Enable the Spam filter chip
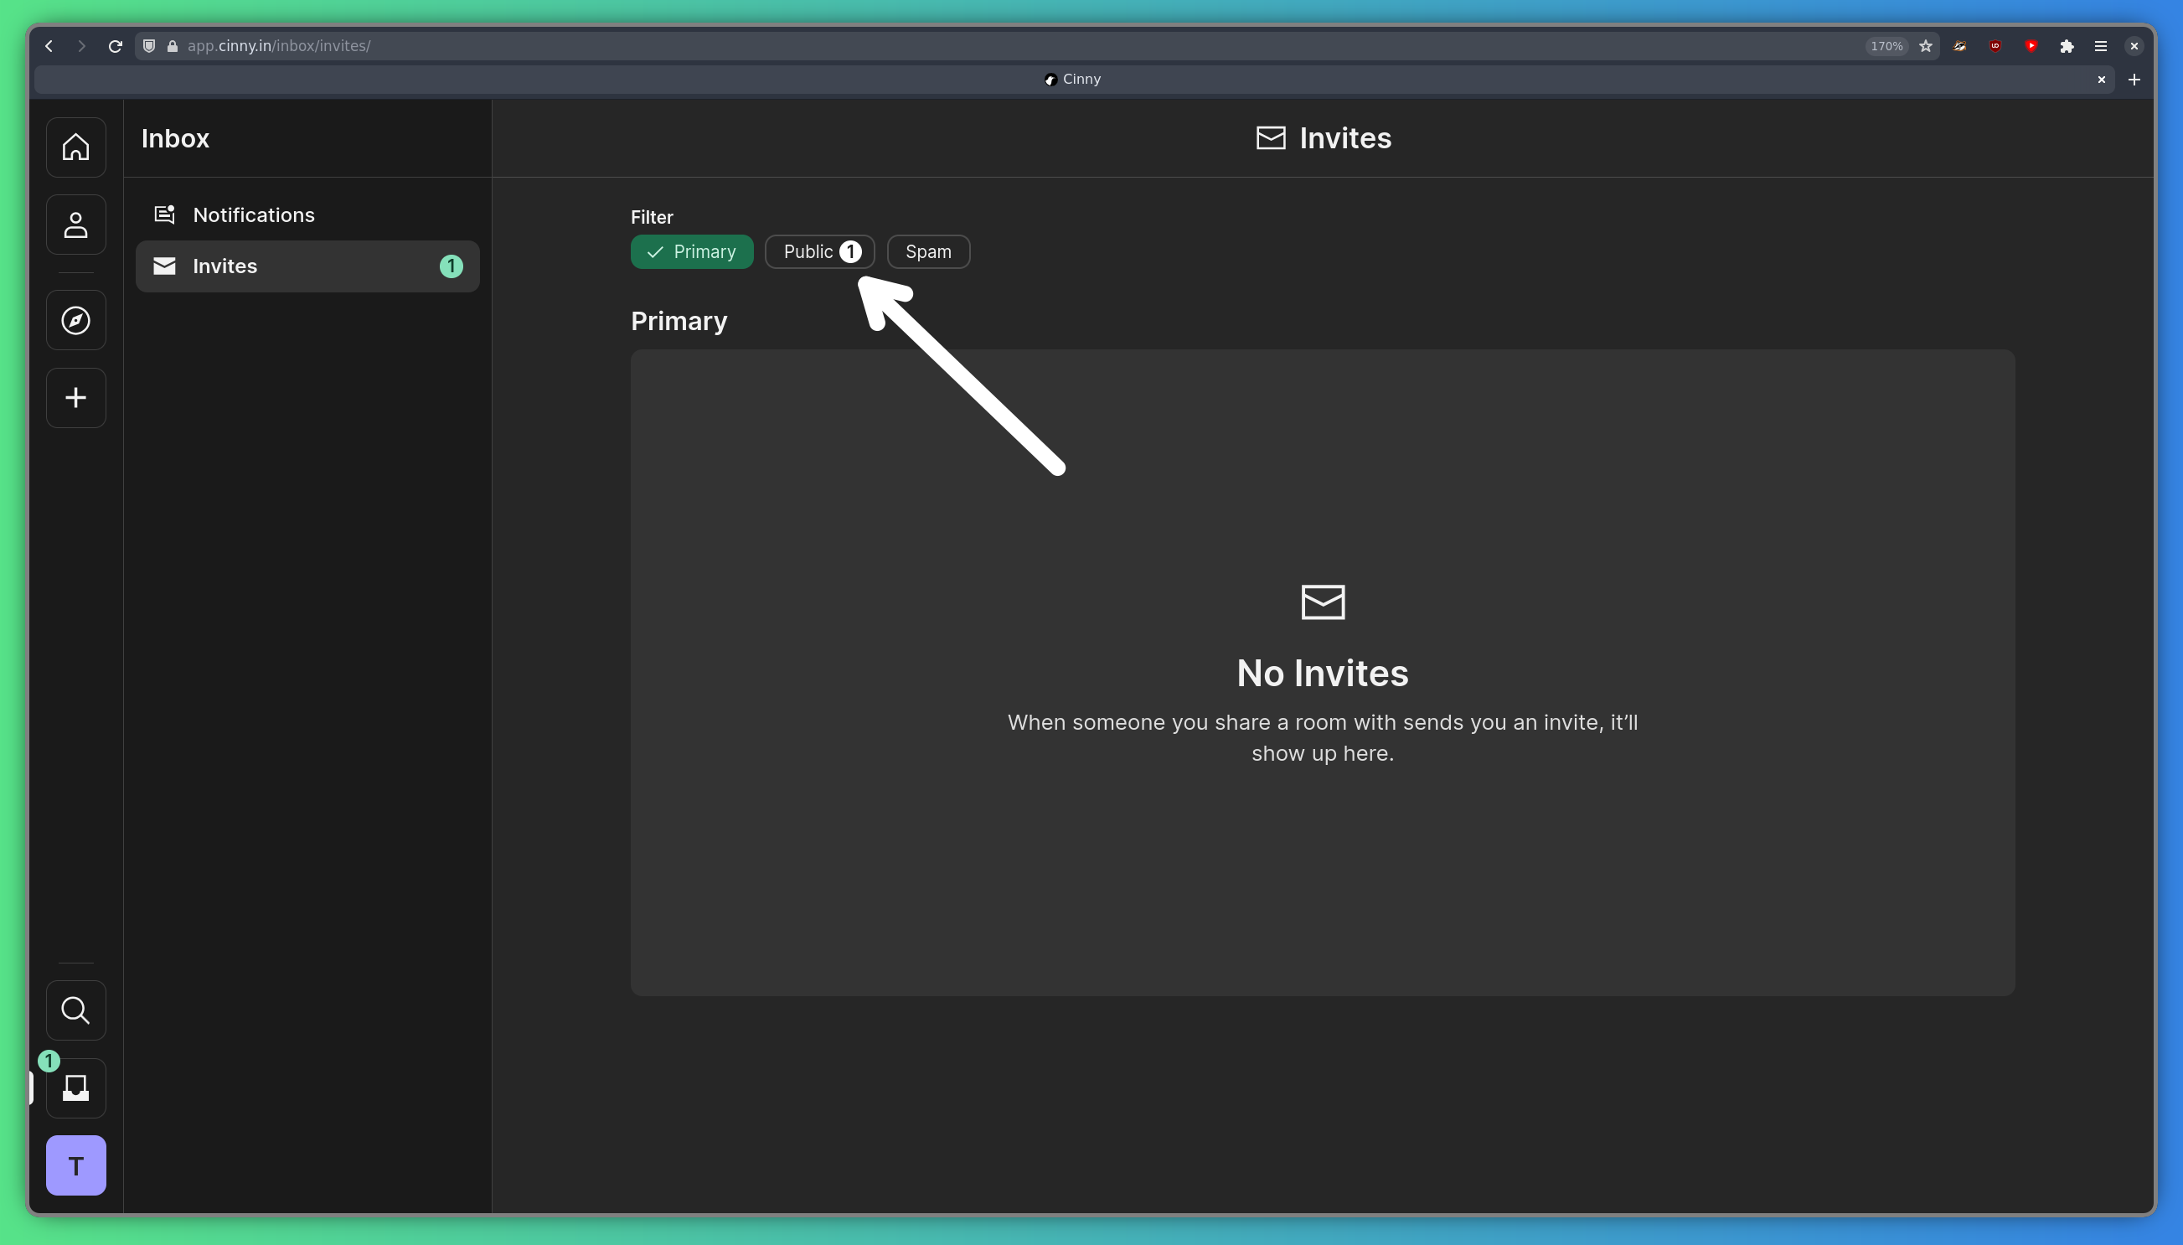 click(927, 251)
